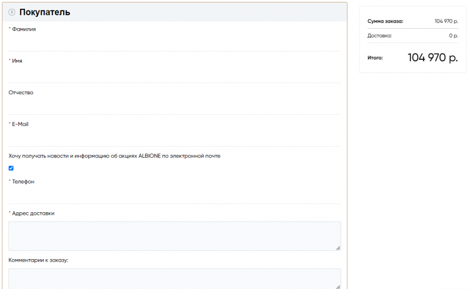Click the Комментарии к заказу text area

[x=174, y=278]
